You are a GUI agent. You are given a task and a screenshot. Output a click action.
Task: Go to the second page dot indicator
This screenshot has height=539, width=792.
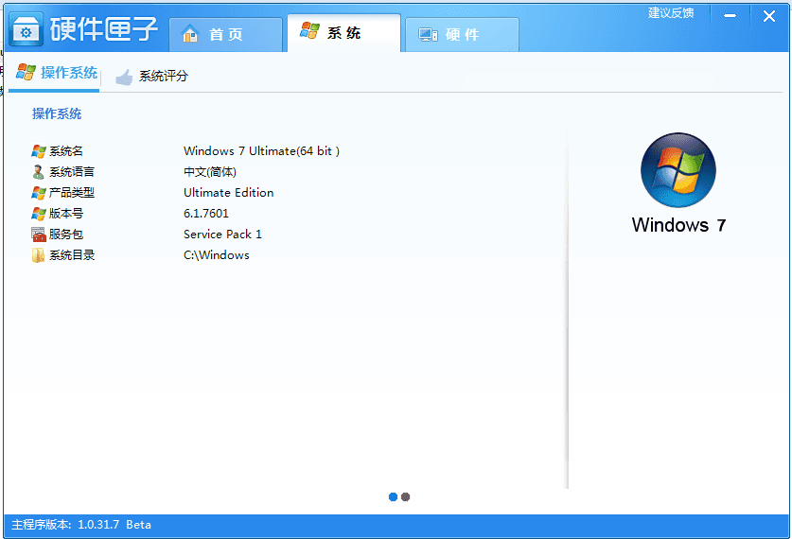tap(406, 496)
